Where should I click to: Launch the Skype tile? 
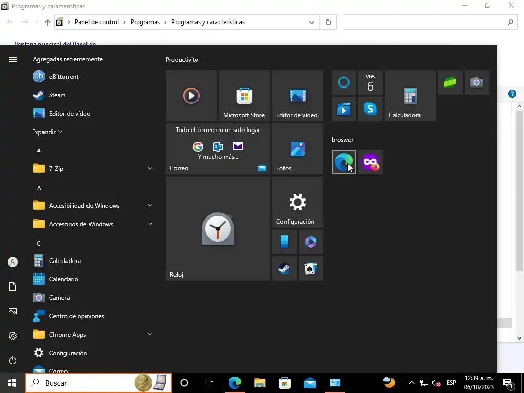[370, 109]
